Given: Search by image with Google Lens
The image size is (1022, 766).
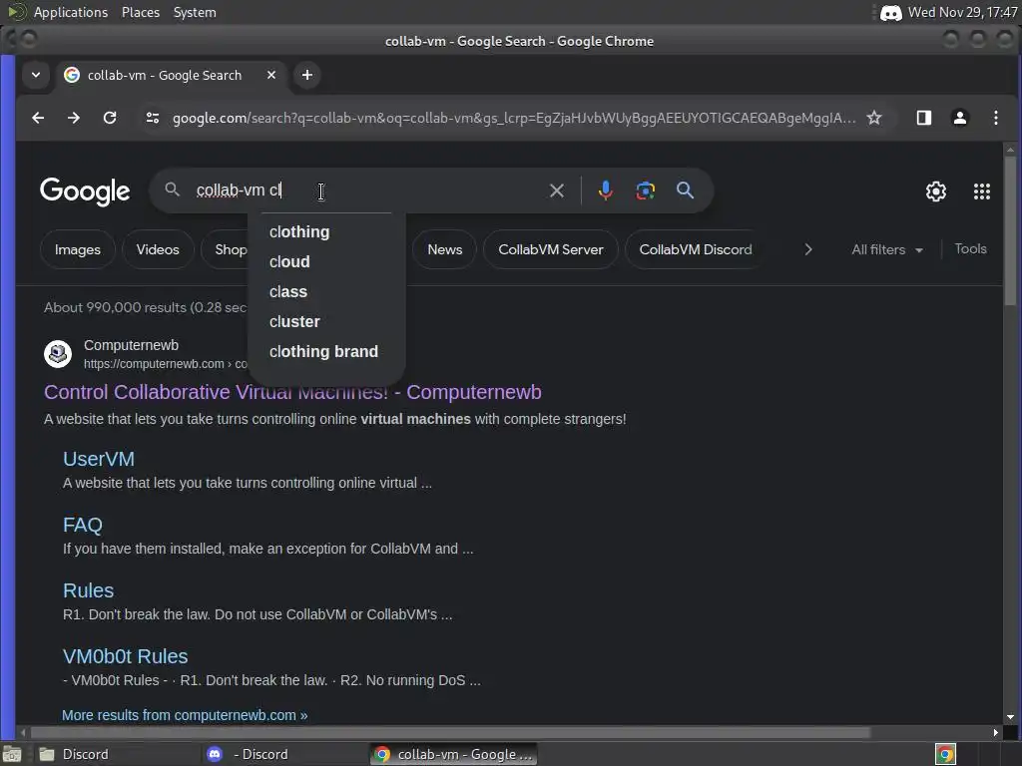Looking at the screenshot, I should (646, 191).
